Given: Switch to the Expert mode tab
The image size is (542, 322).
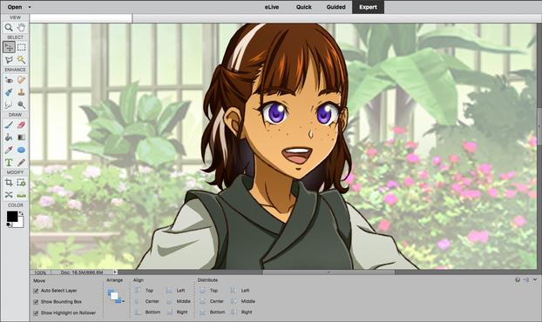Looking at the screenshot, I should 368,7.
